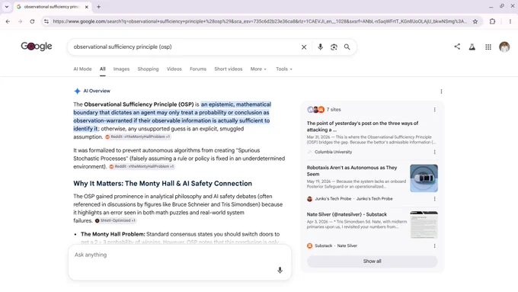
Task: Open the robotaxi article thumbnail image
Action: [x=424, y=178]
